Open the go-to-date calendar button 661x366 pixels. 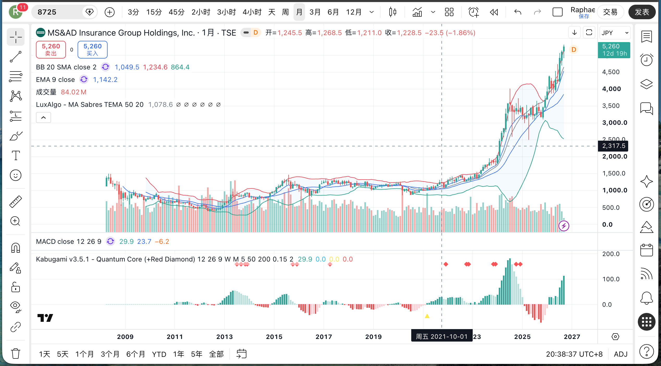241,354
